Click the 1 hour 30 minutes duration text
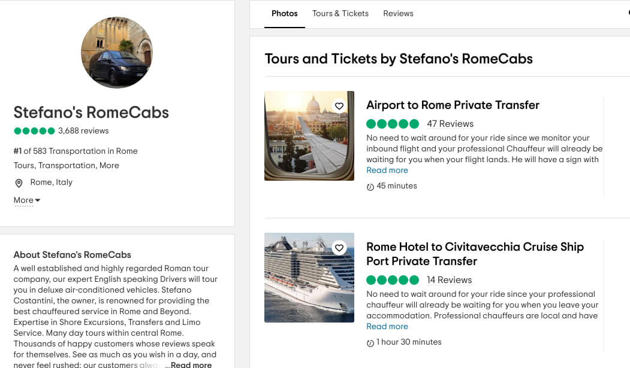The height and width of the screenshot is (368, 630). (x=409, y=342)
